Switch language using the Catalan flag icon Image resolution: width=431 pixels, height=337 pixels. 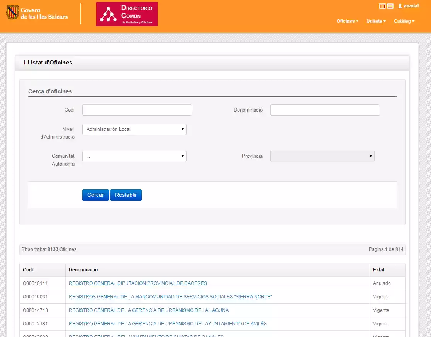(382, 6)
